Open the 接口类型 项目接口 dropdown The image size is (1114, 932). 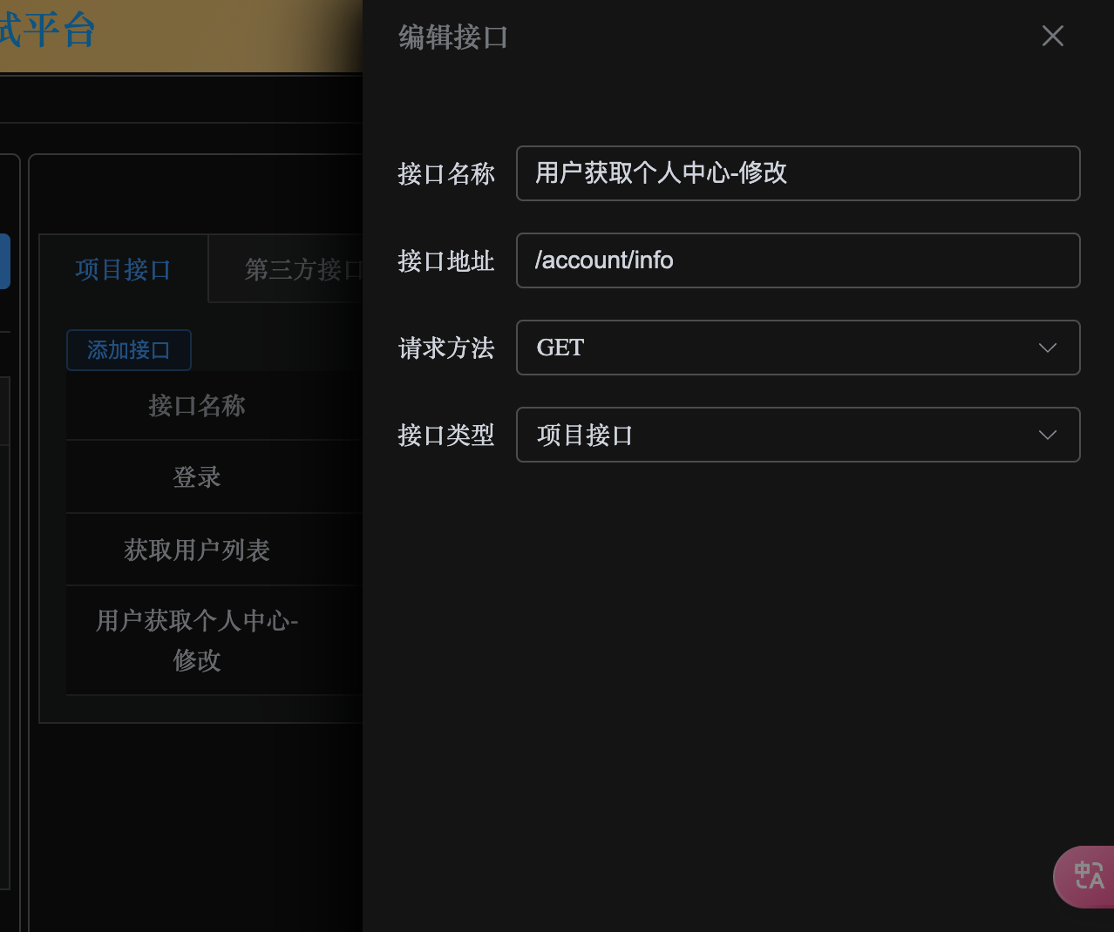[798, 435]
